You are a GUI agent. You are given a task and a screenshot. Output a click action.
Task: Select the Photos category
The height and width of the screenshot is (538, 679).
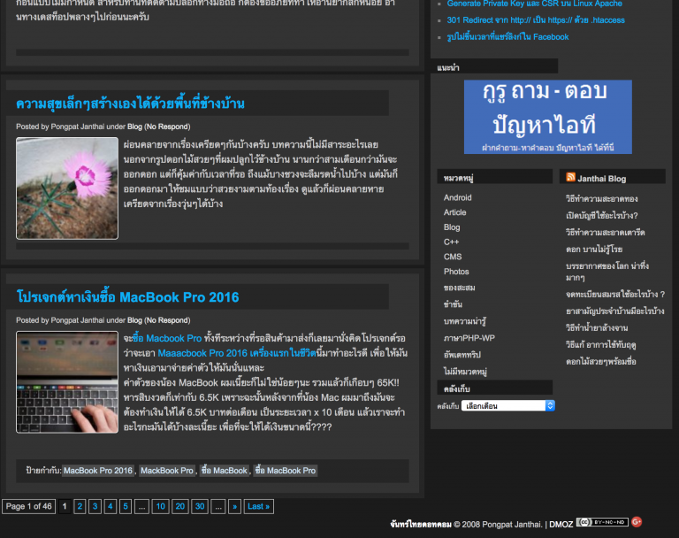click(456, 272)
